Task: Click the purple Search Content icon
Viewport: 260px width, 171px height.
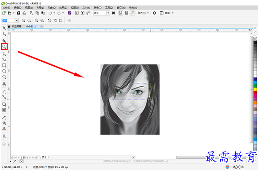Action: coord(70,13)
